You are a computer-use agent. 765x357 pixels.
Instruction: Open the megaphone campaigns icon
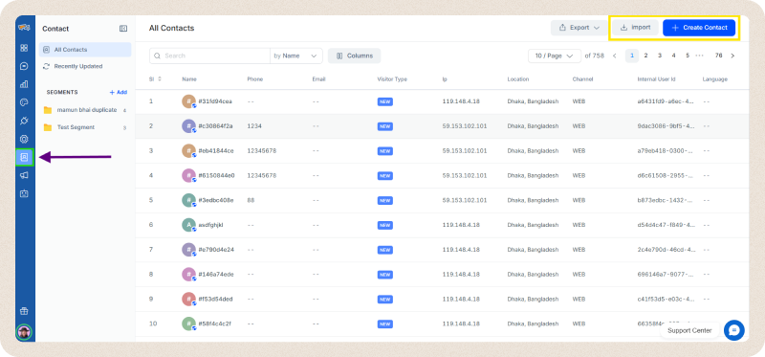click(23, 175)
